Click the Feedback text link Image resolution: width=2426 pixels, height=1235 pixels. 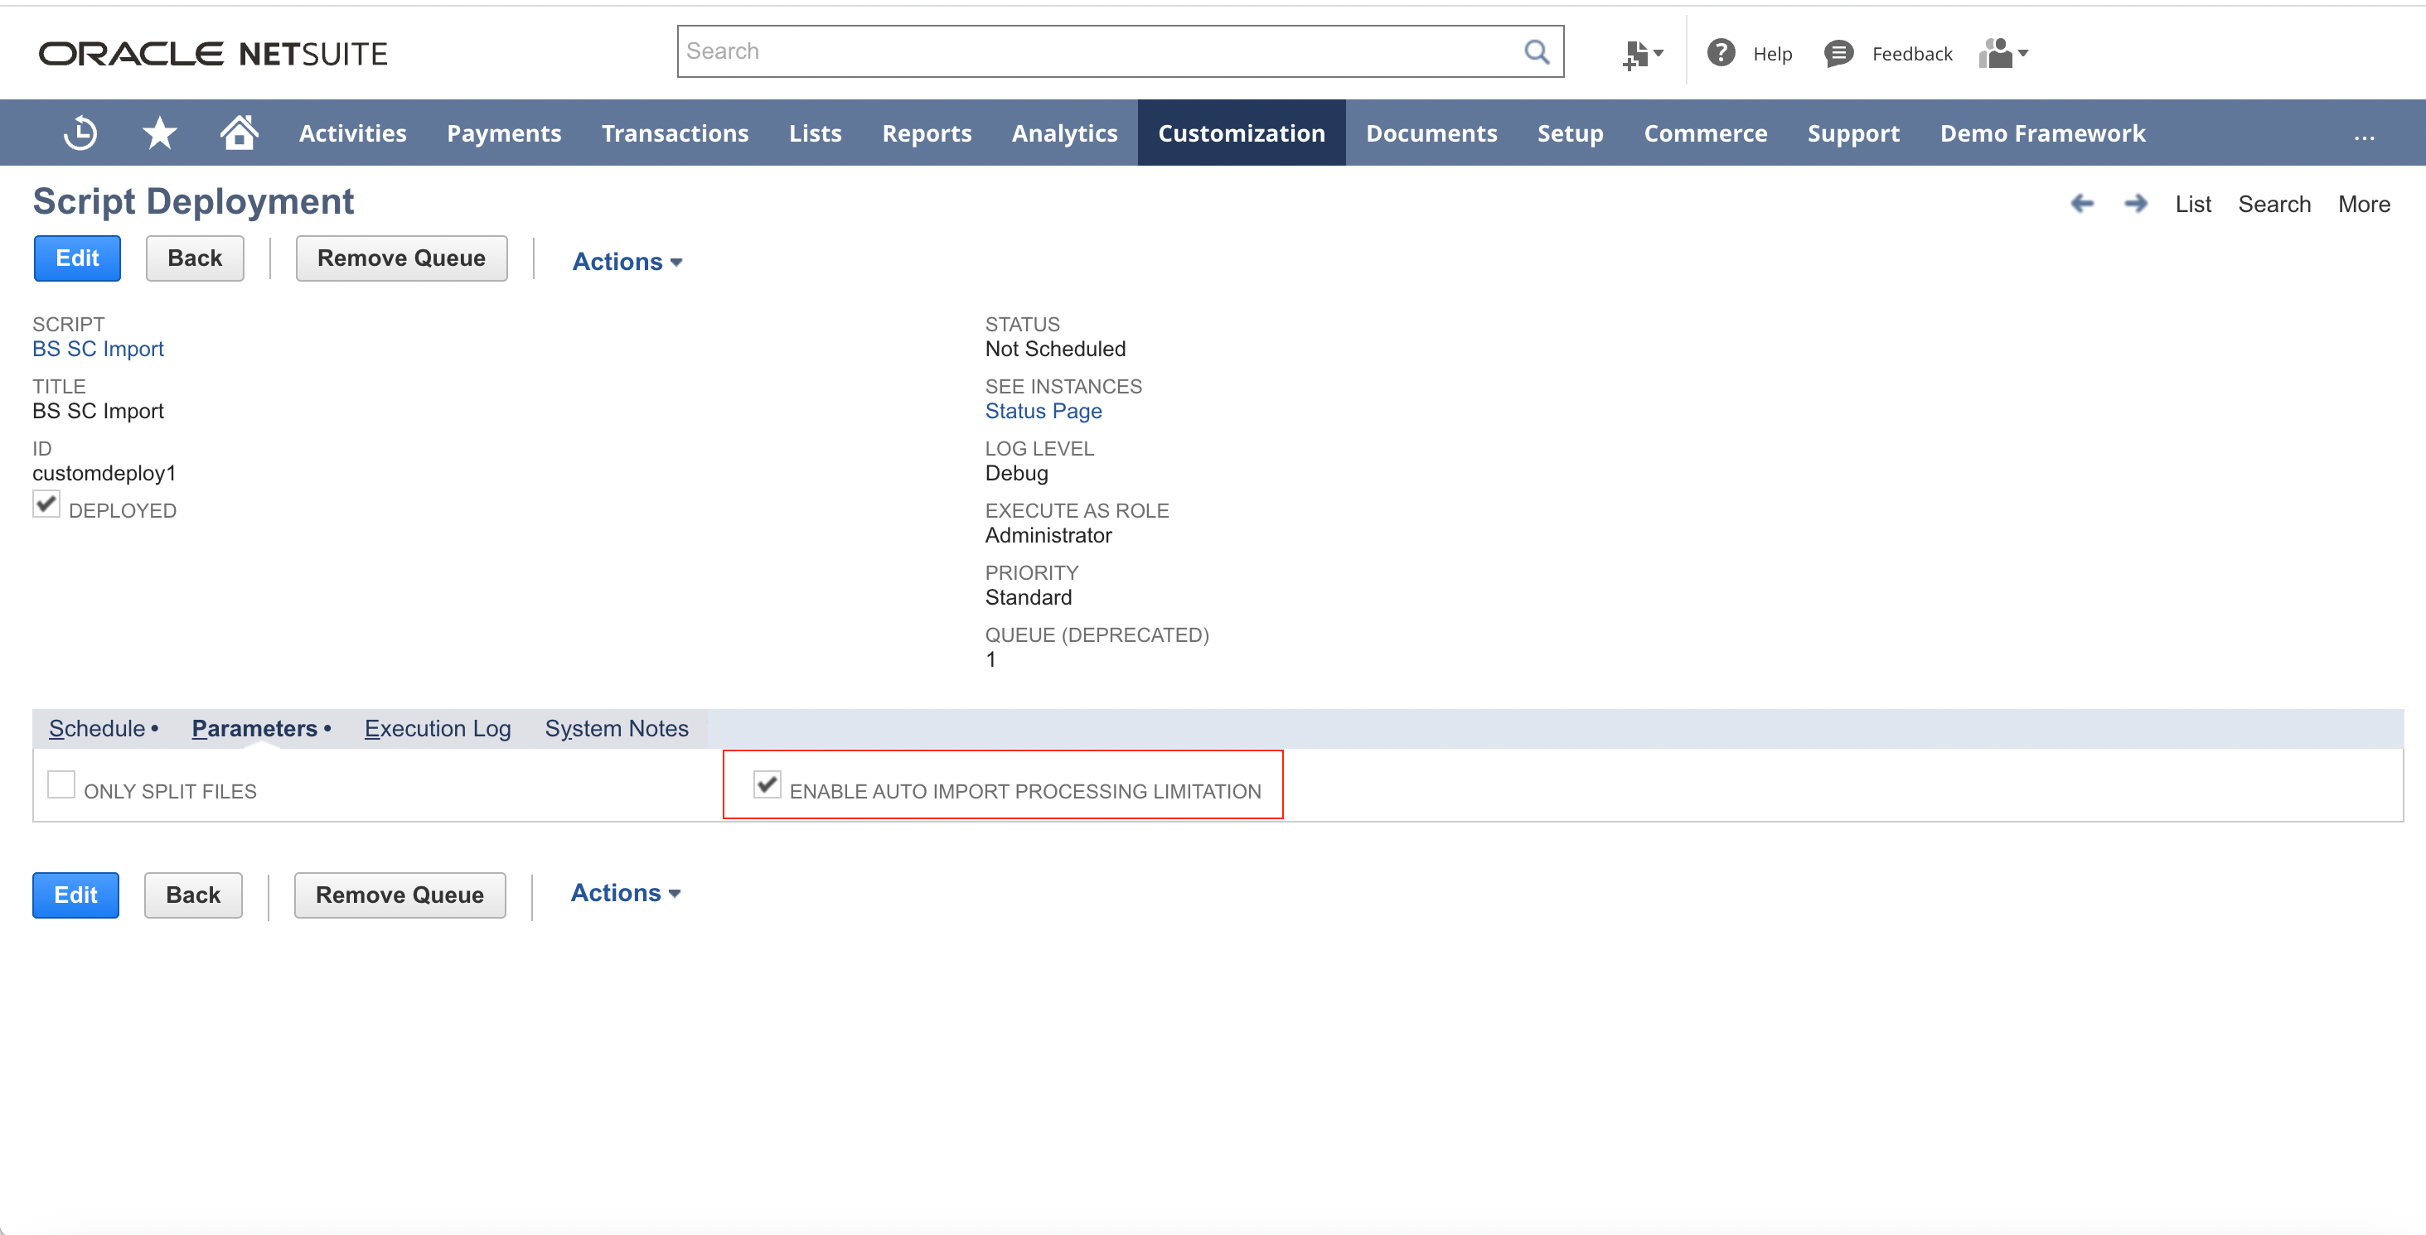pyautogui.click(x=1912, y=55)
